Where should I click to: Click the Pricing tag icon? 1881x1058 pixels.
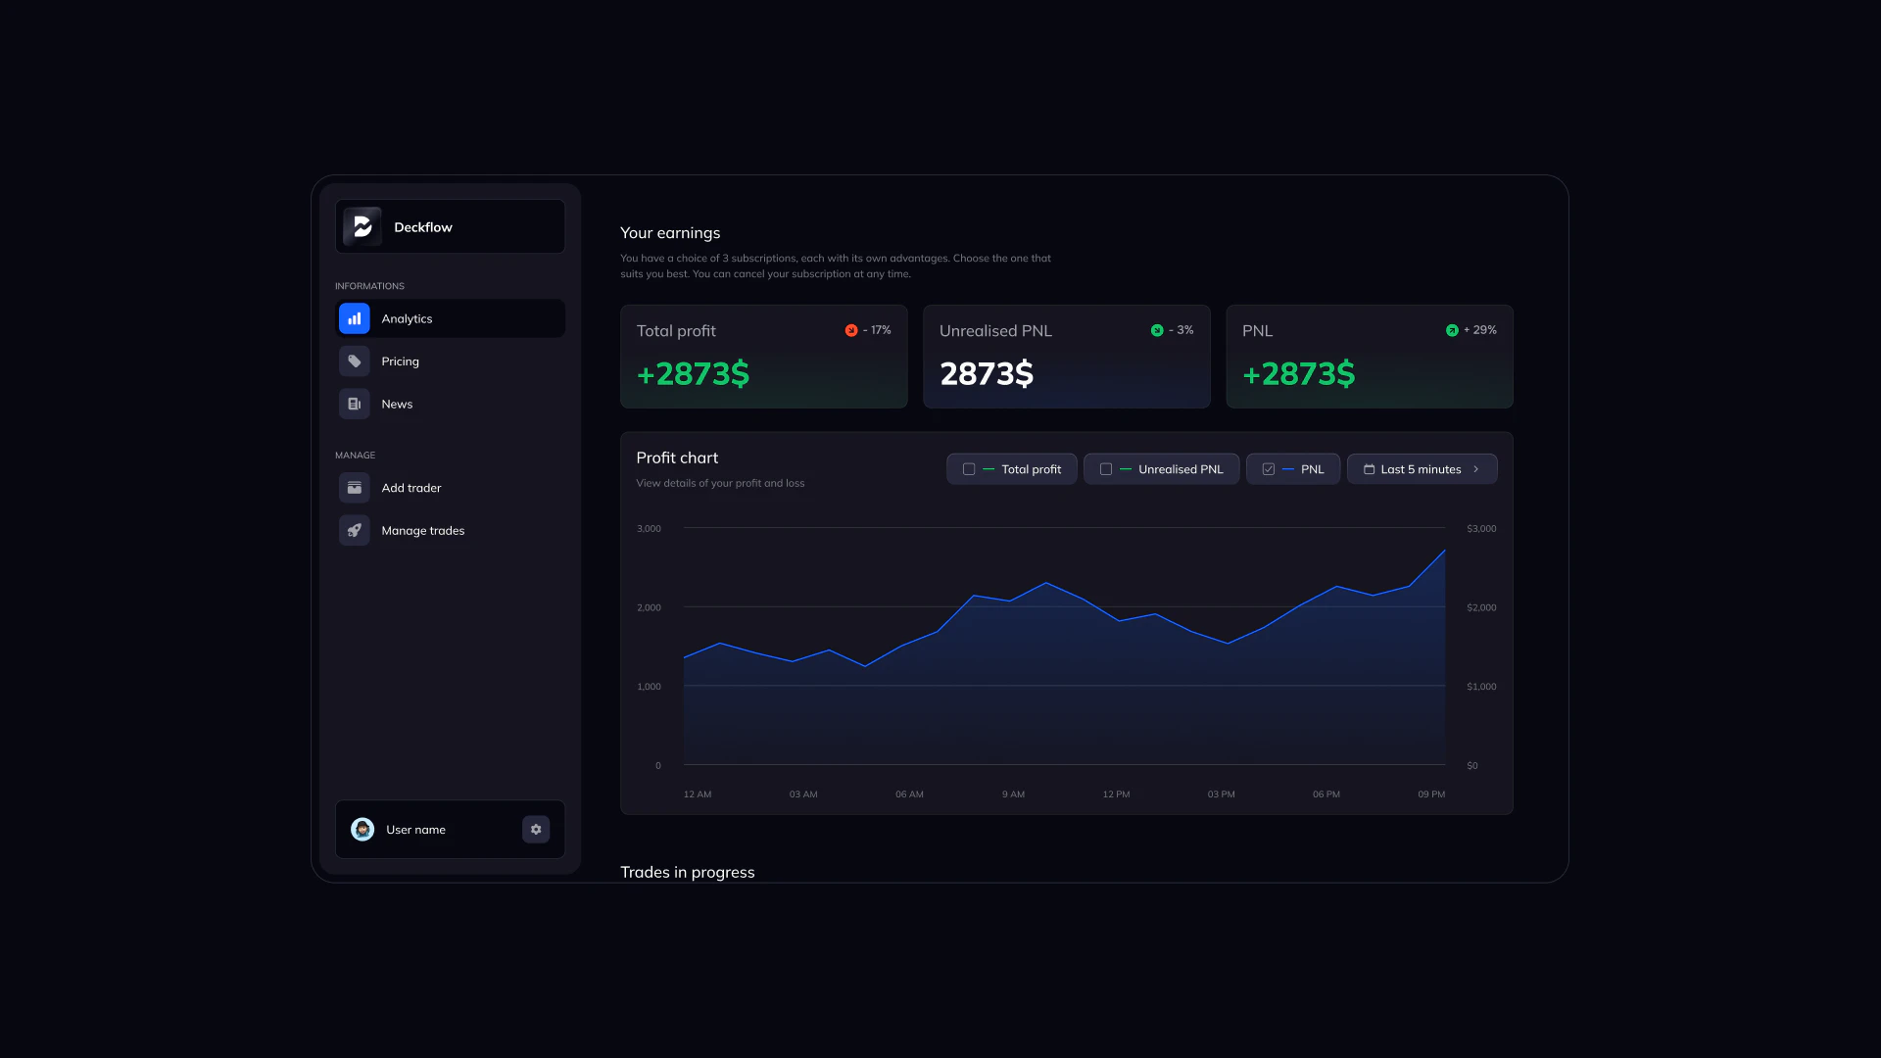pos(354,361)
